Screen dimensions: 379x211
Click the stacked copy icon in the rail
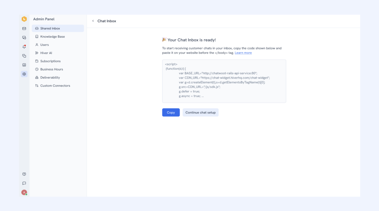[24, 56]
